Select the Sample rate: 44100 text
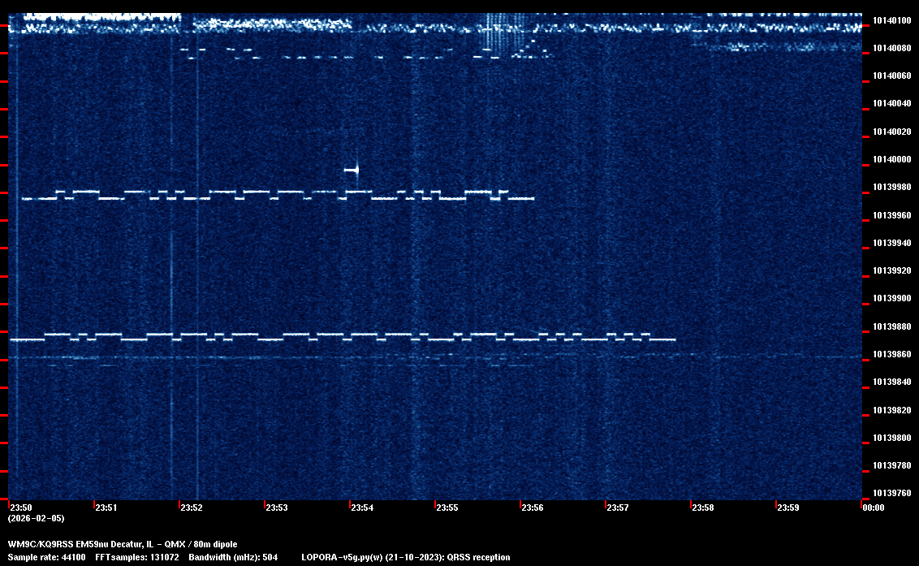The width and height of the screenshot is (919, 566). (46, 557)
